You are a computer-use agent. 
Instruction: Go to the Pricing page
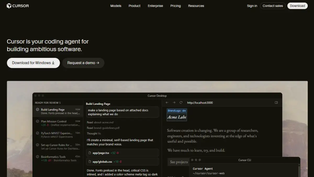tap(176, 6)
